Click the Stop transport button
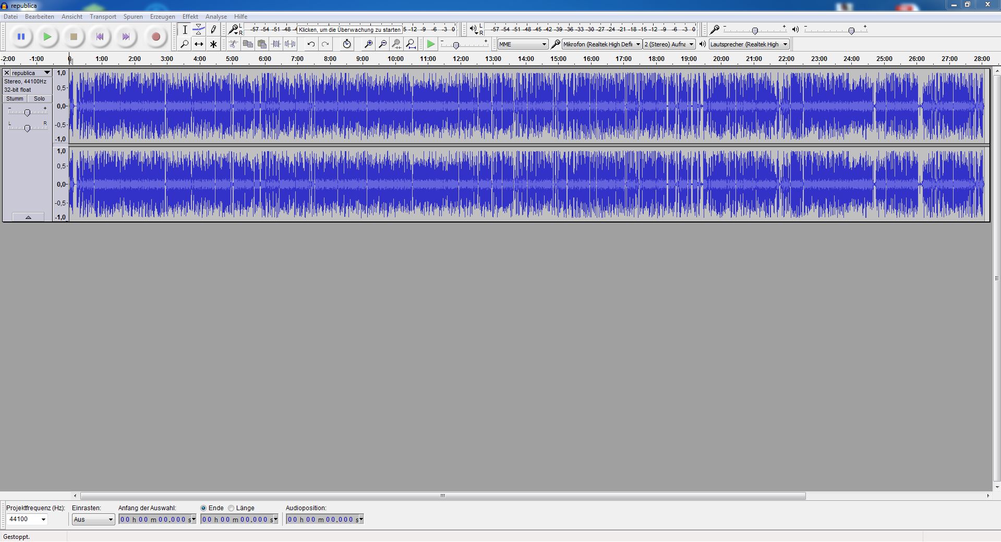The image size is (1001, 542). pyautogui.click(x=74, y=37)
